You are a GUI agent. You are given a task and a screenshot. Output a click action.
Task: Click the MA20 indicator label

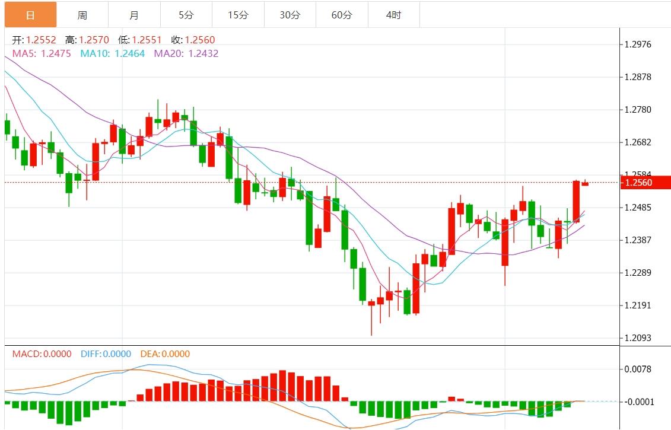pyautogui.click(x=186, y=53)
